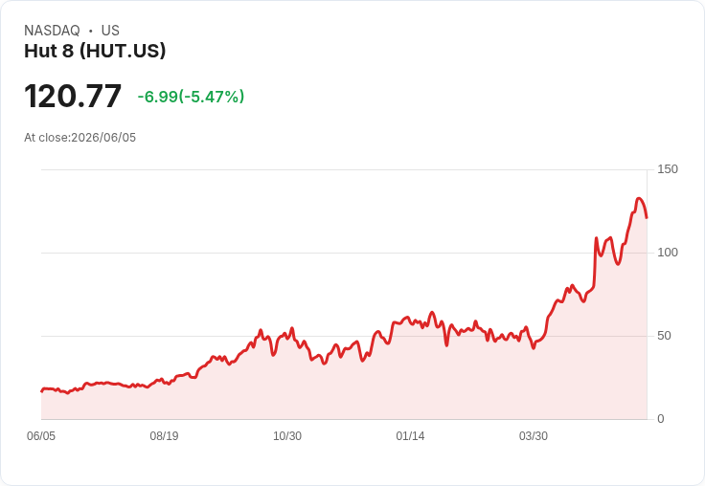Screen dimensions: 705x486
Task: Click the final endpoint of the price line
Action: coord(647,218)
